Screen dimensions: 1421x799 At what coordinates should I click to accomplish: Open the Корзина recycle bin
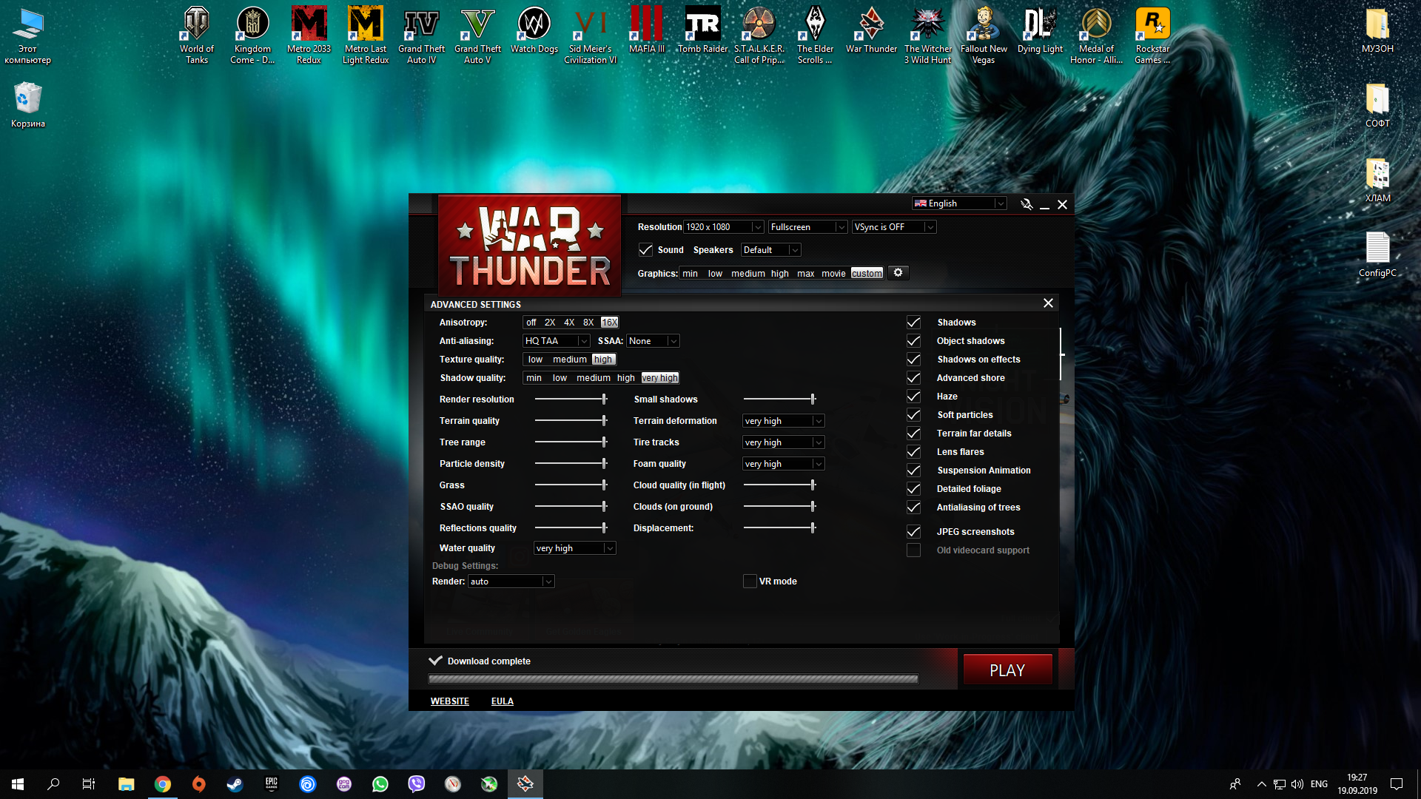point(28,104)
